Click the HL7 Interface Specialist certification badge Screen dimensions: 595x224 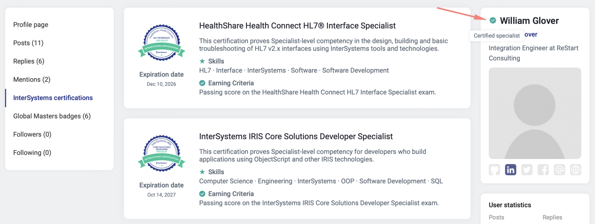click(x=161, y=43)
